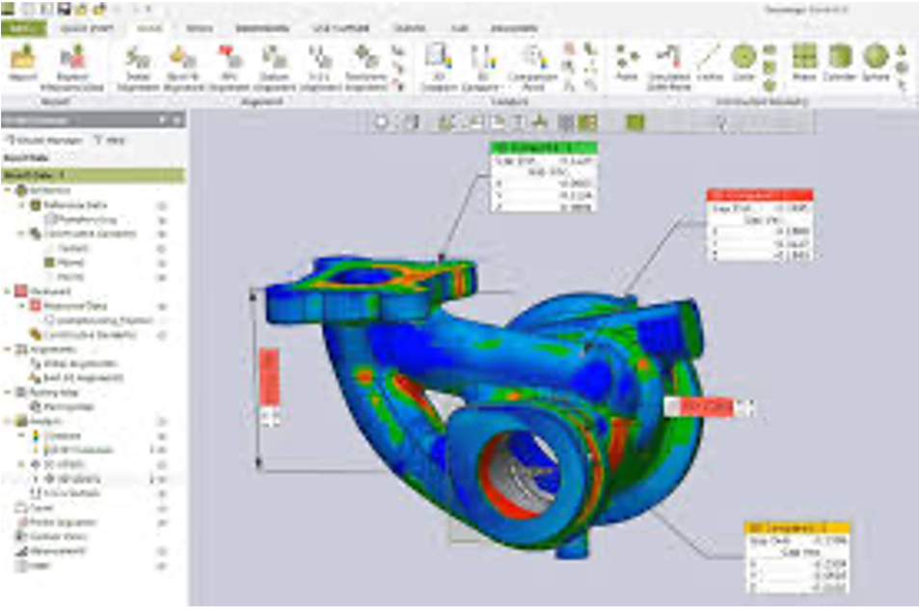
Task: Collapse the Analysis node in the model tree
Action: click(9, 422)
